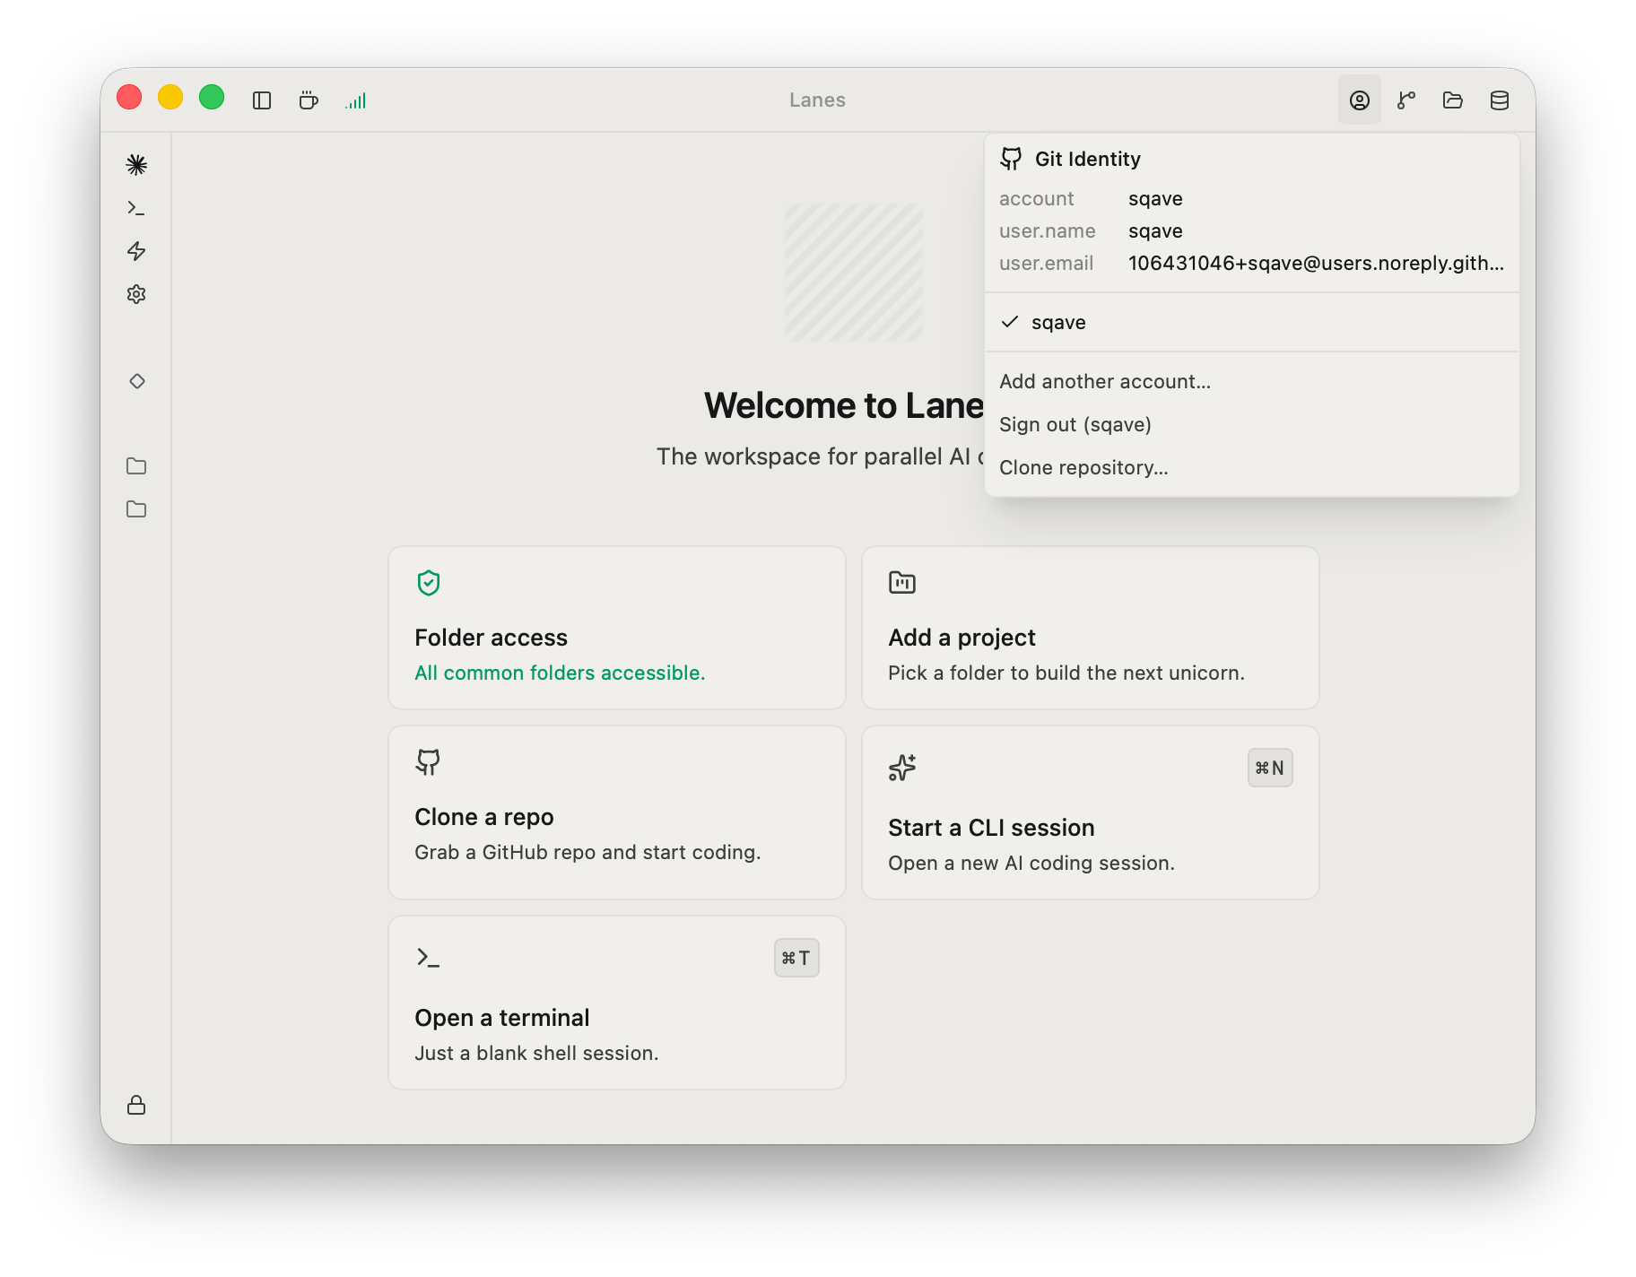Screen dimensions: 1636x1277
Task: Choose Sign out (sqave)
Action: point(1252,424)
